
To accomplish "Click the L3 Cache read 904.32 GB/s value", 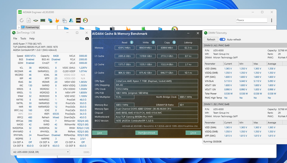I will (125, 73).
